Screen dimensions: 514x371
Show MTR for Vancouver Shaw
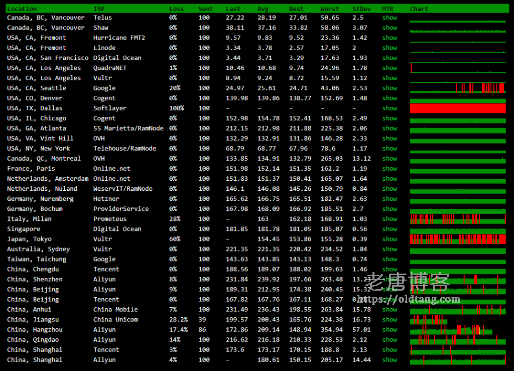pos(390,28)
